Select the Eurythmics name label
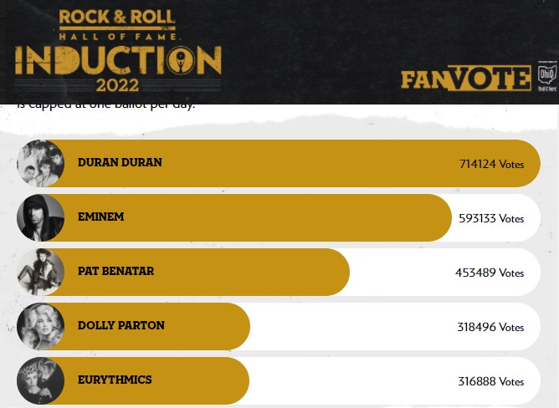This screenshot has height=408, width=559. [115, 380]
